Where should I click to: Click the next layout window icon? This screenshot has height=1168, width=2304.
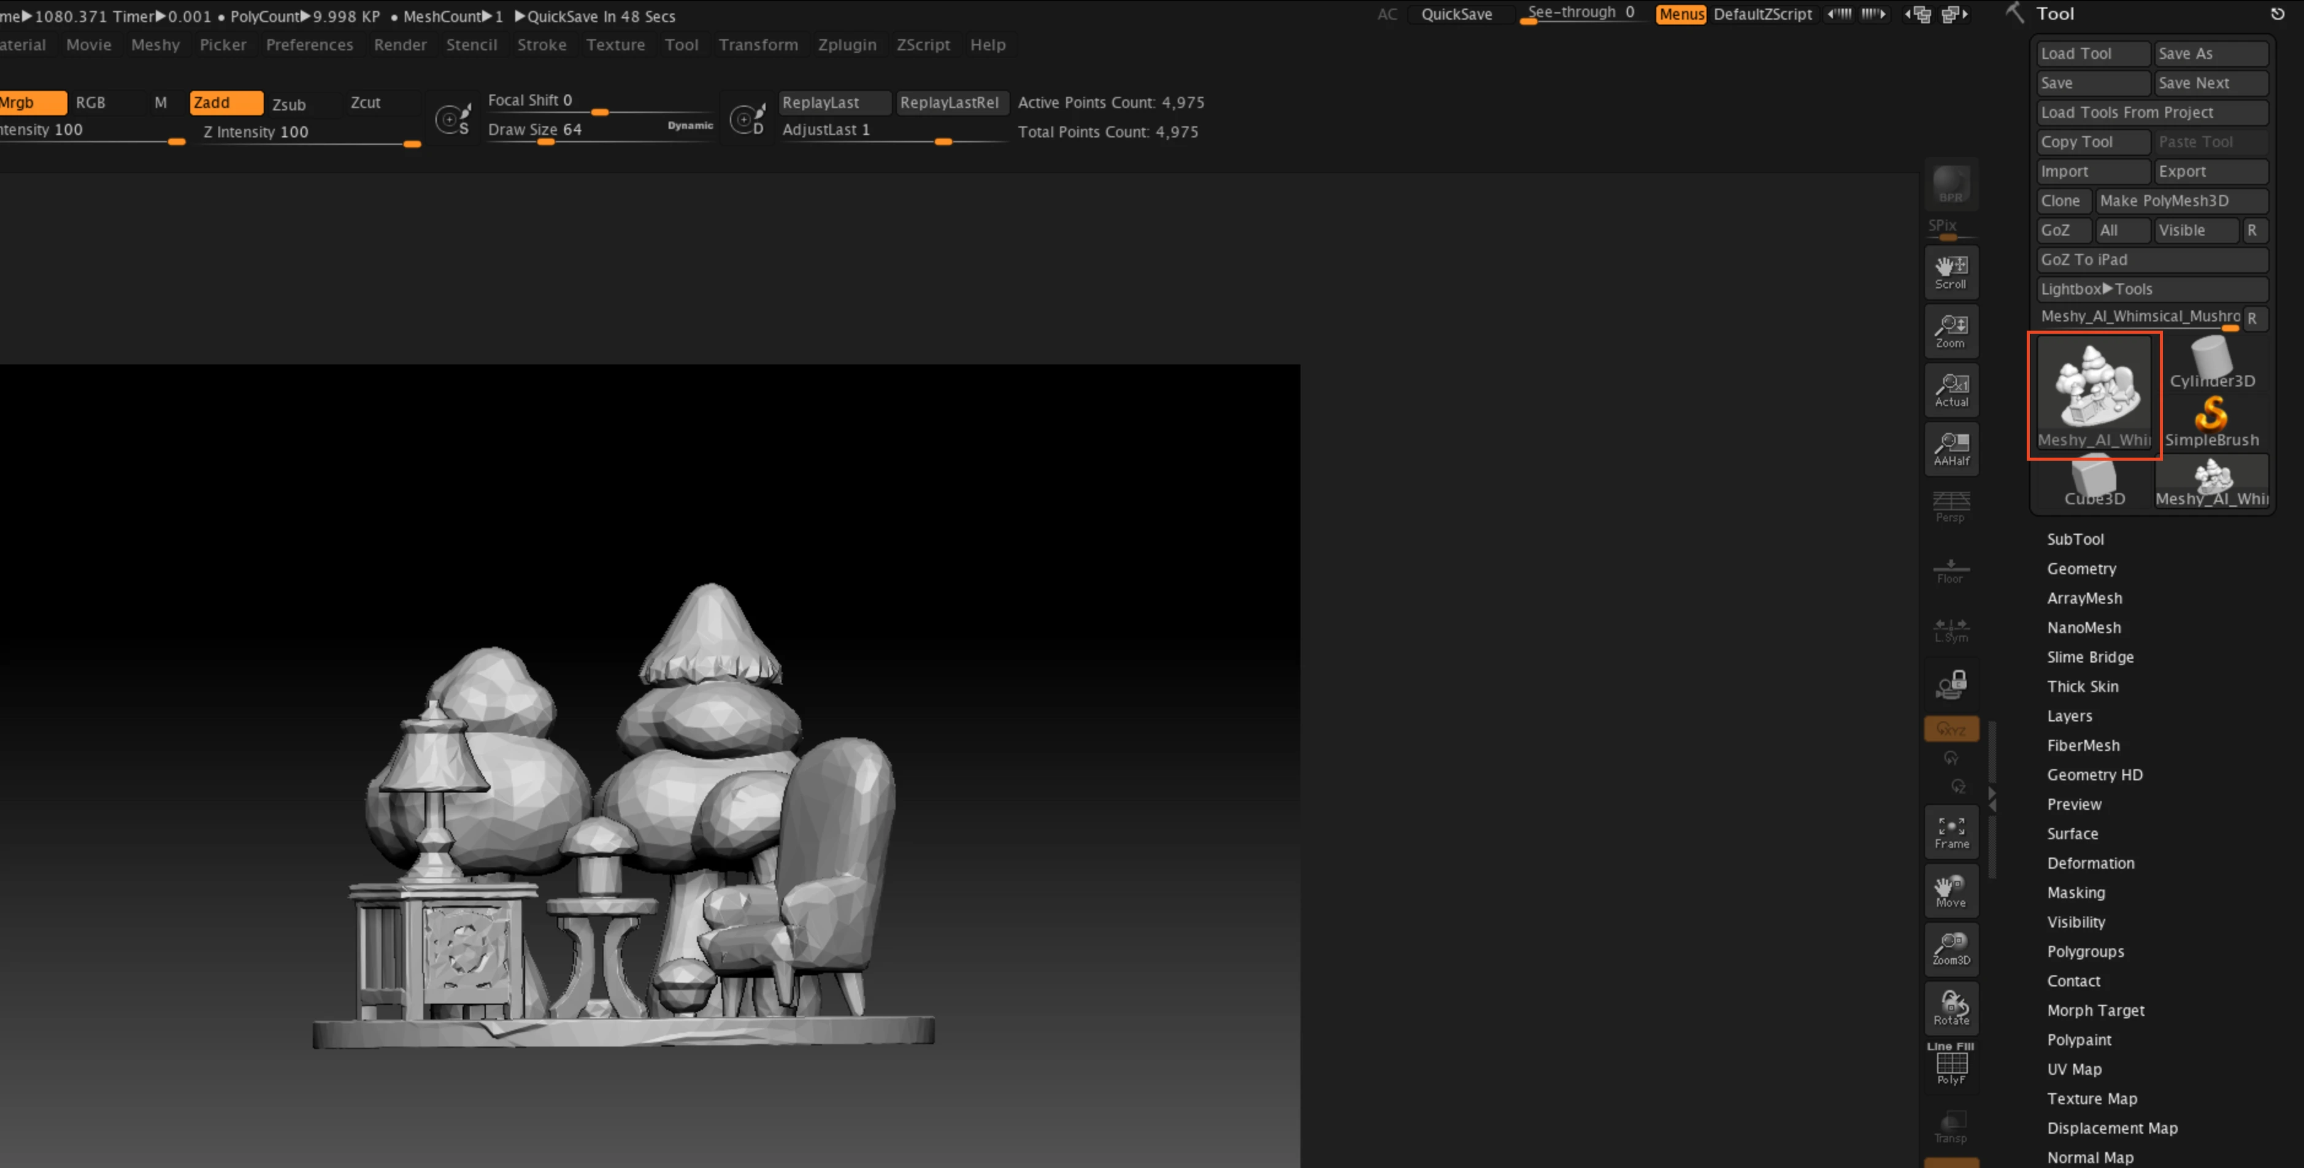coord(1955,14)
